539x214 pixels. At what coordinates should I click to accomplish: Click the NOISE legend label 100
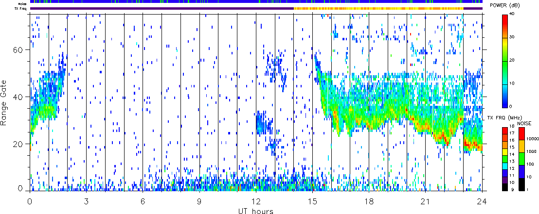coord(530,165)
